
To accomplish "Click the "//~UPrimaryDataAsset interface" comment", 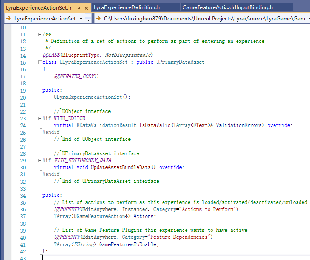I will [x=97, y=153].
